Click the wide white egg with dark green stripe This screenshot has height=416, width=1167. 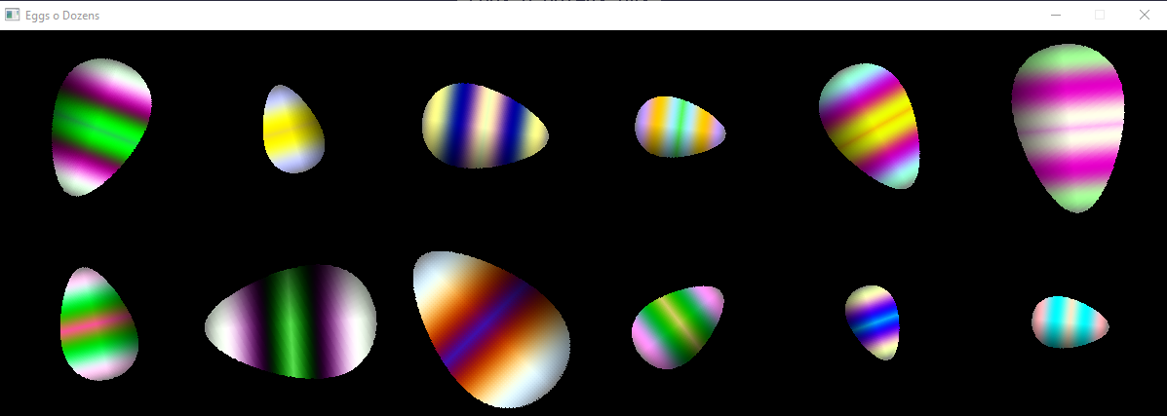[x=291, y=321]
